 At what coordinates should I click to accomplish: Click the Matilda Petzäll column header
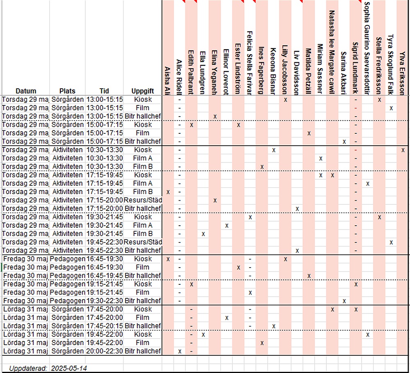tap(309, 71)
